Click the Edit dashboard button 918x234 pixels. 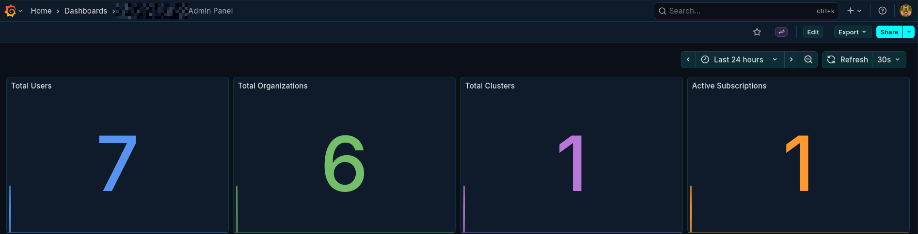click(x=813, y=32)
